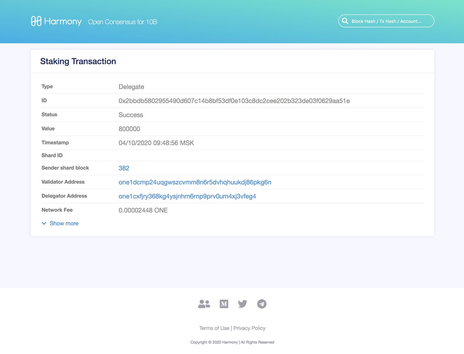Image resolution: width=464 pixels, height=354 pixels.
Task: Select the timestamp 04/10/2020 09:48:56 MSK
Action: (156, 143)
